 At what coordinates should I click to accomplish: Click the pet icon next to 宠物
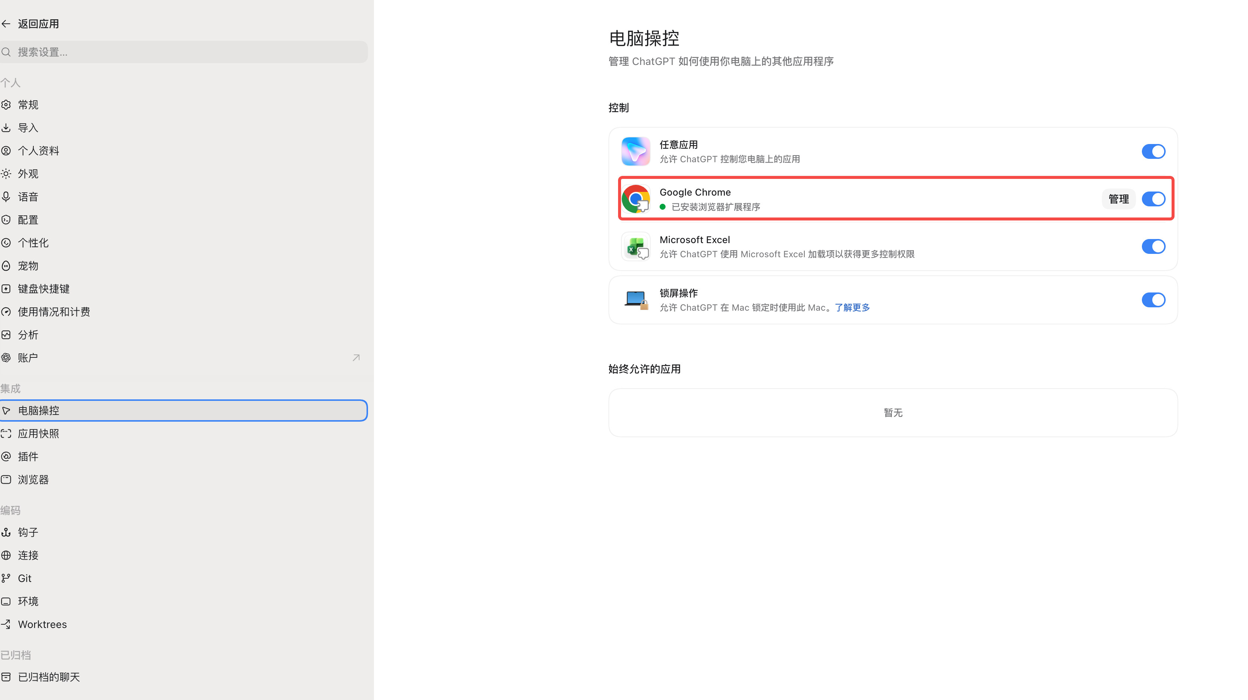6,266
